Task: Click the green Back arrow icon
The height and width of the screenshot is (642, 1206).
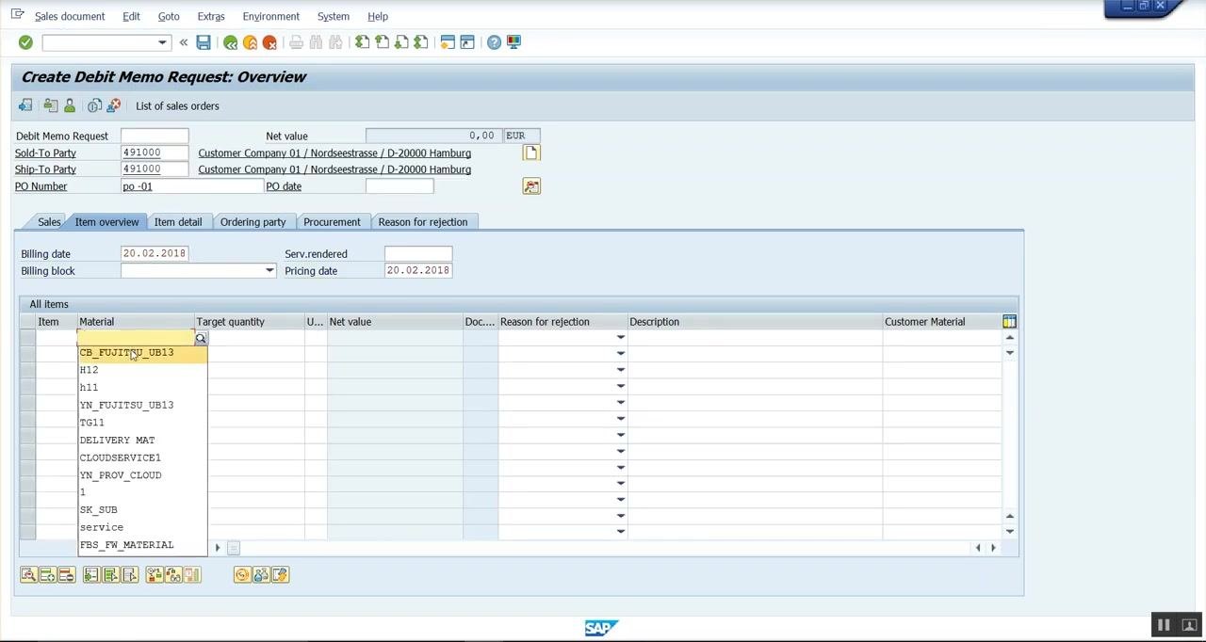Action: 230,42
